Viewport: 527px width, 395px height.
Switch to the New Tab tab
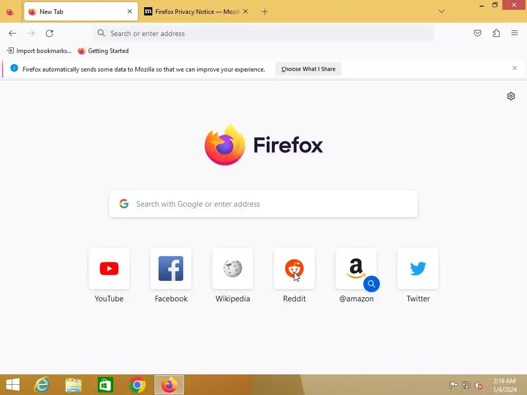pos(81,12)
